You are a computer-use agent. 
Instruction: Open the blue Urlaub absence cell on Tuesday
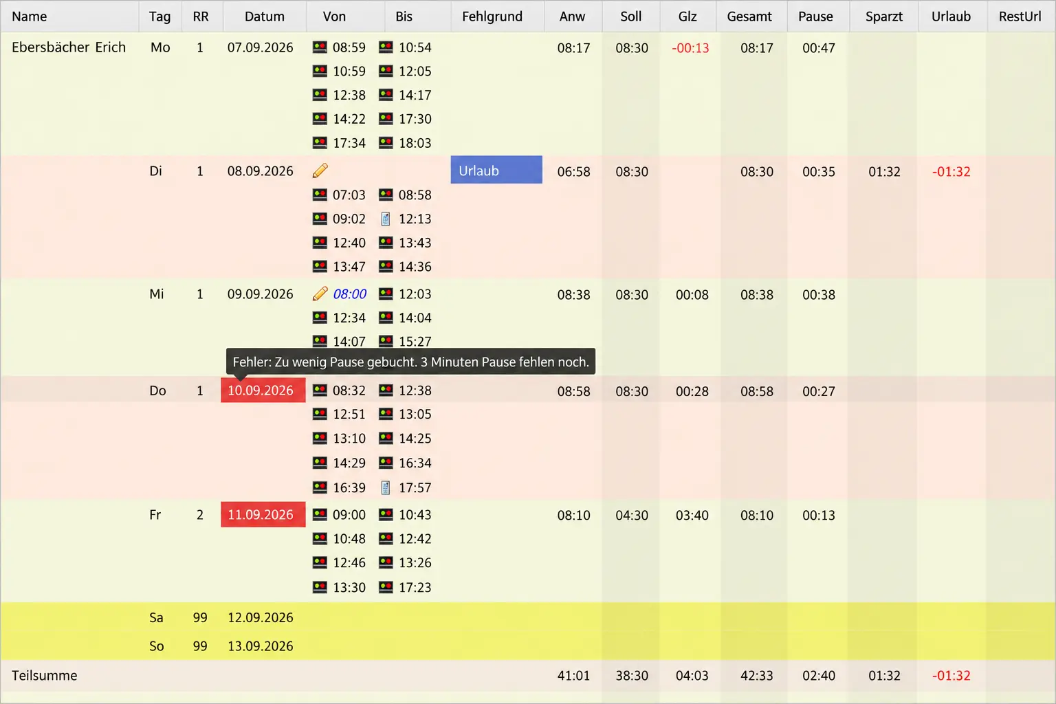tap(496, 170)
